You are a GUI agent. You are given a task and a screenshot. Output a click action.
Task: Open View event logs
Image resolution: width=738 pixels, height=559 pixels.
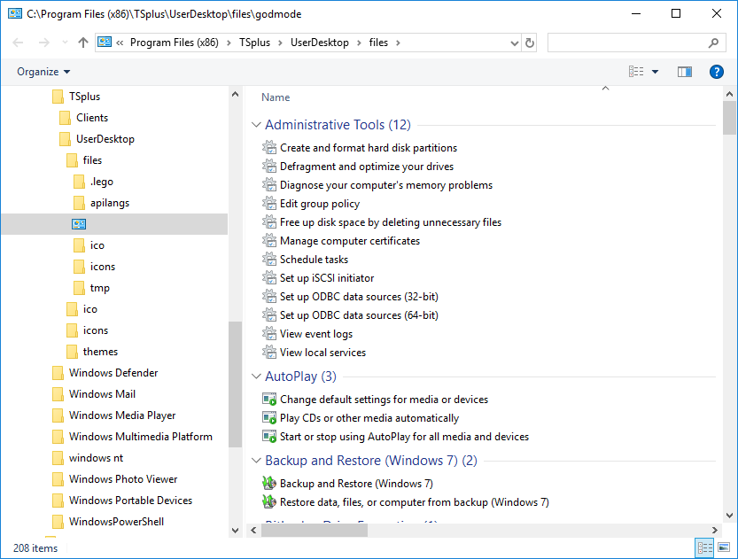tap(315, 334)
